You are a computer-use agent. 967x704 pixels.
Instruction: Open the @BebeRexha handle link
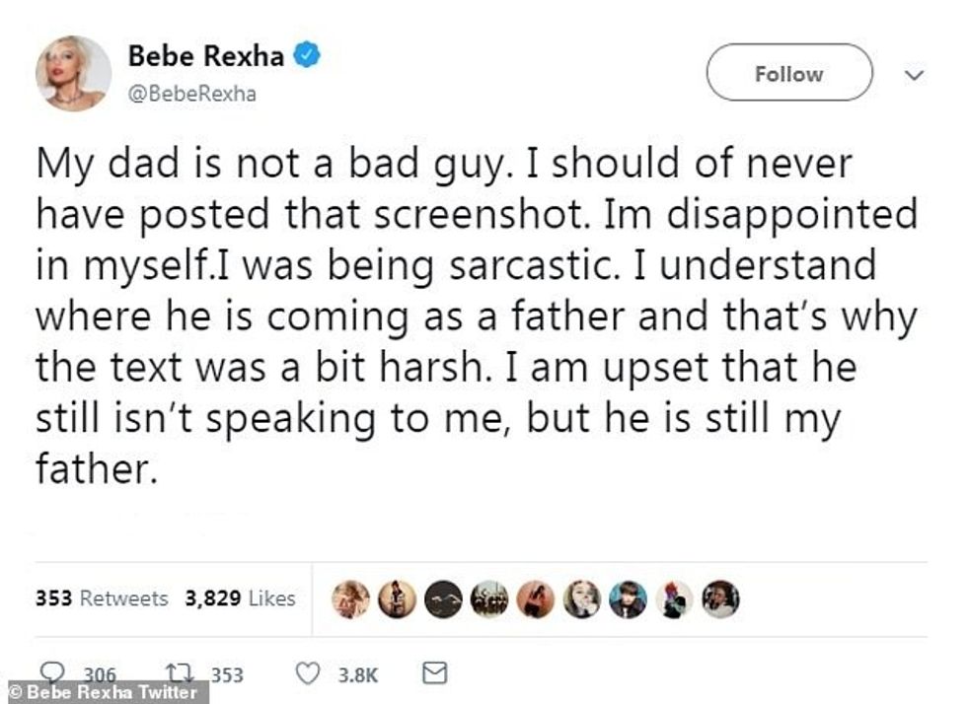[194, 91]
